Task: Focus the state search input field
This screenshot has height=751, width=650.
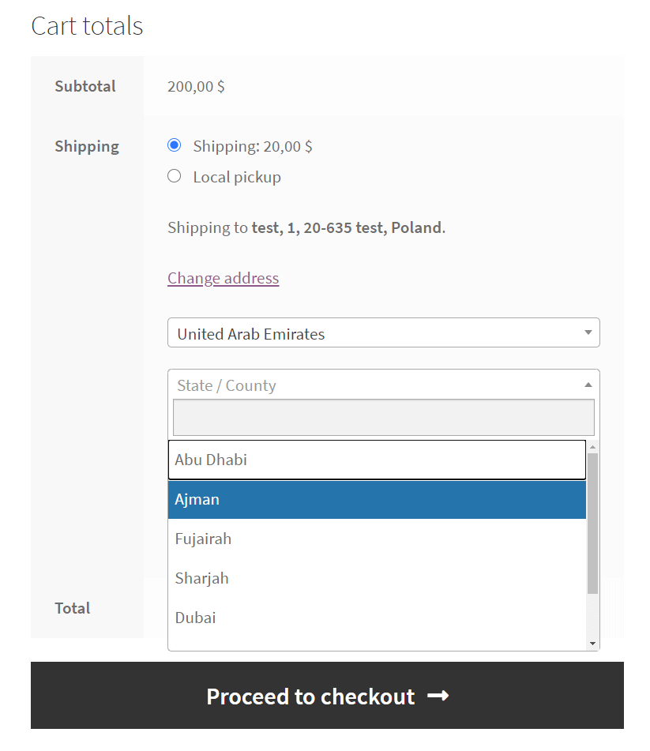Action: [384, 417]
